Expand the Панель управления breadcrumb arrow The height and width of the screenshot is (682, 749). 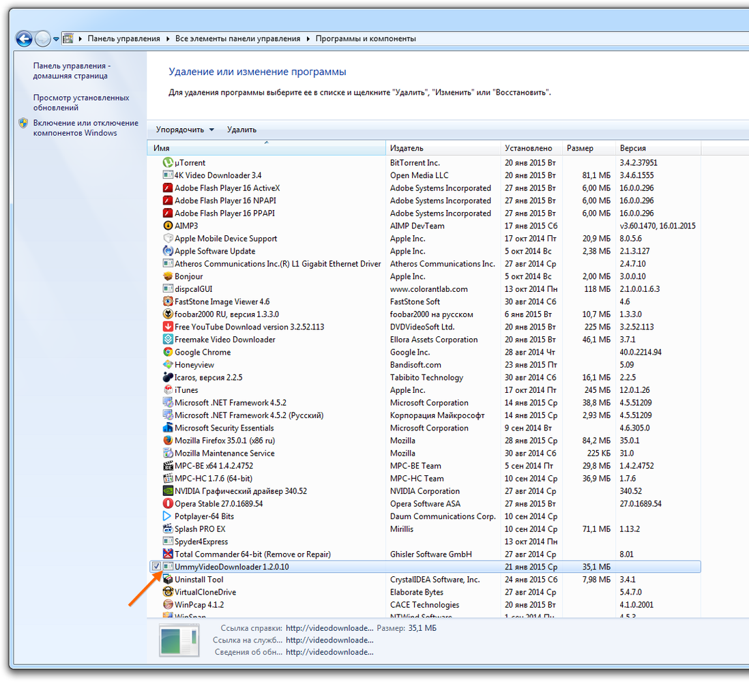(168, 39)
